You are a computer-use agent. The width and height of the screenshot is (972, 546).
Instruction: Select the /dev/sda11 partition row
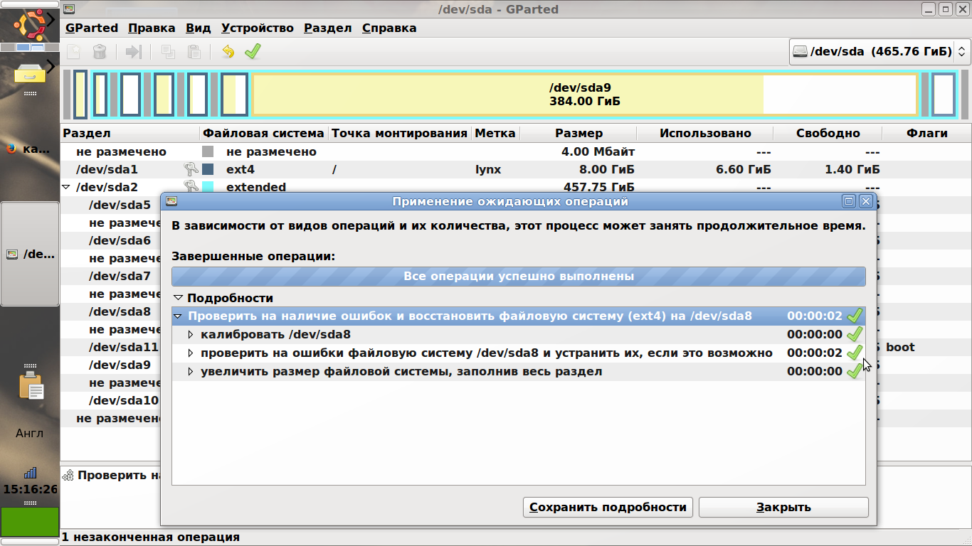coord(110,347)
